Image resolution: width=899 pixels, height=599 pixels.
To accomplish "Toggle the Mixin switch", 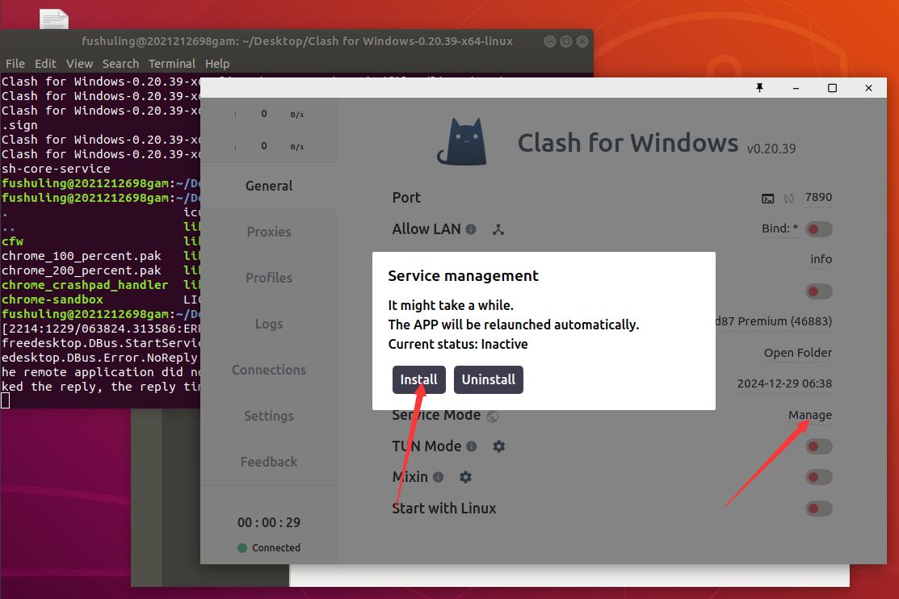I will [x=818, y=477].
